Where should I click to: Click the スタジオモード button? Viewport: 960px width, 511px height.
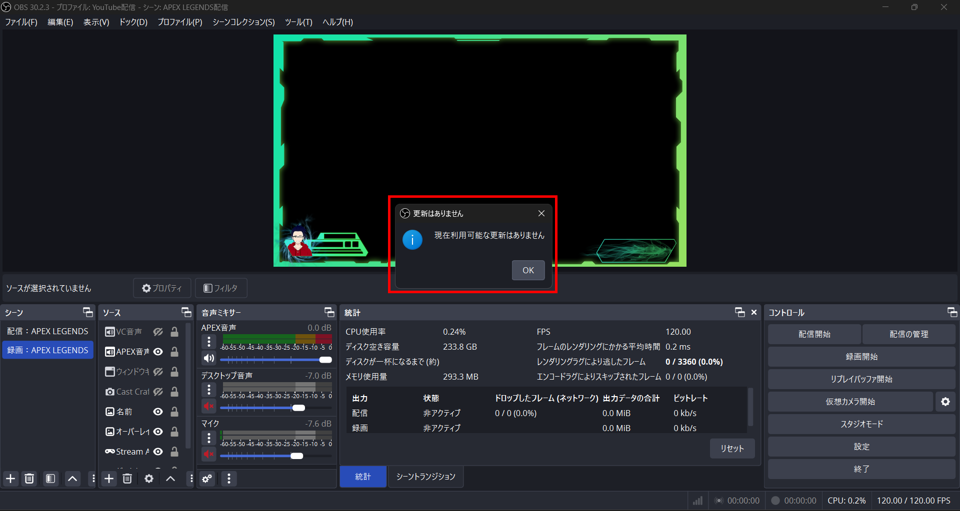(x=861, y=424)
